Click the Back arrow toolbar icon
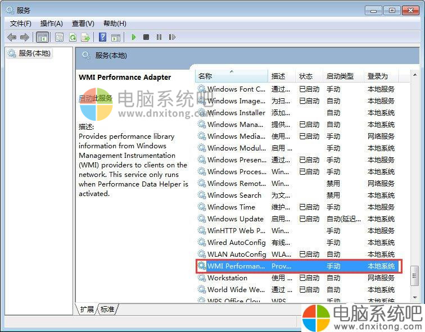The width and height of the screenshot is (425, 332). (x=12, y=37)
